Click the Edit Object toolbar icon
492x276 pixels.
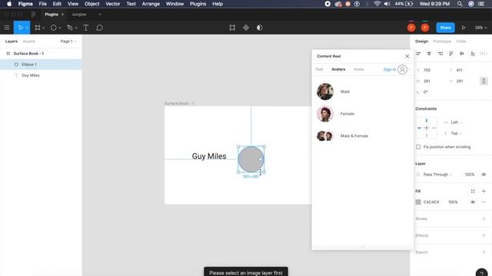coord(232,28)
